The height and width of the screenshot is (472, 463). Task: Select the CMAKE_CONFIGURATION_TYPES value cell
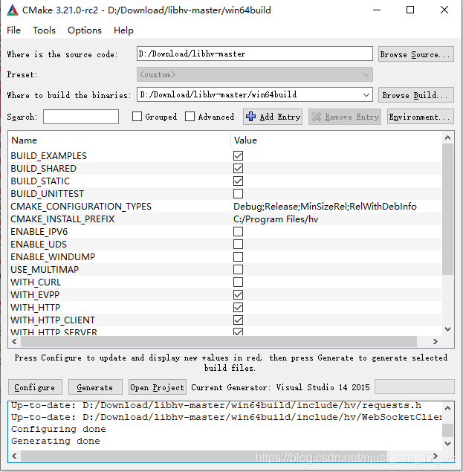pyautogui.click(x=325, y=207)
